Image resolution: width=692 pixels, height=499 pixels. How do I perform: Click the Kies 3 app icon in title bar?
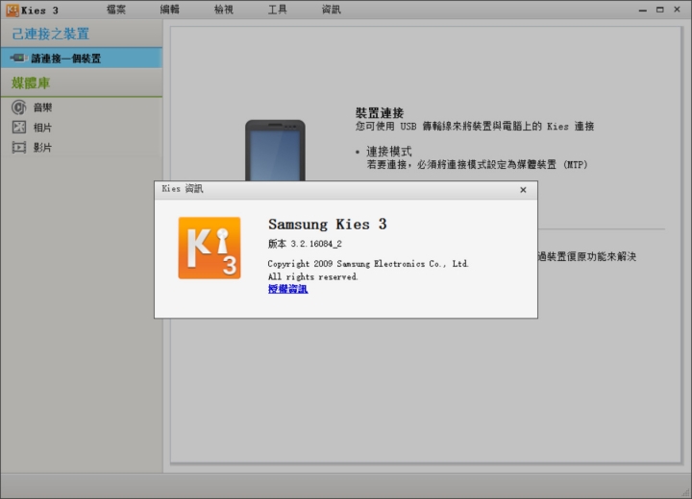tap(12, 11)
